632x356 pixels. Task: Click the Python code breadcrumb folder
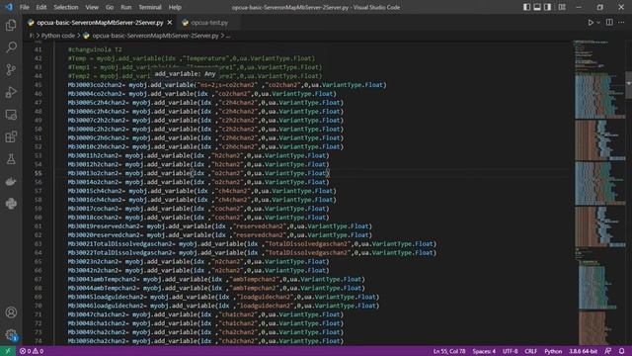point(57,36)
